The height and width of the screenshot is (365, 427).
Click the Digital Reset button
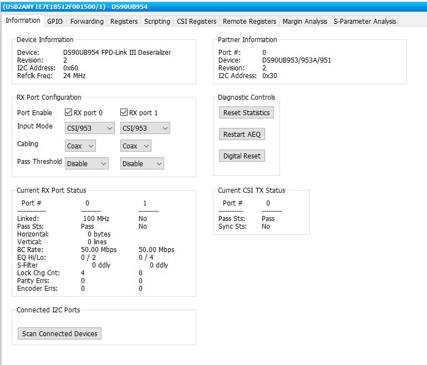click(242, 156)
